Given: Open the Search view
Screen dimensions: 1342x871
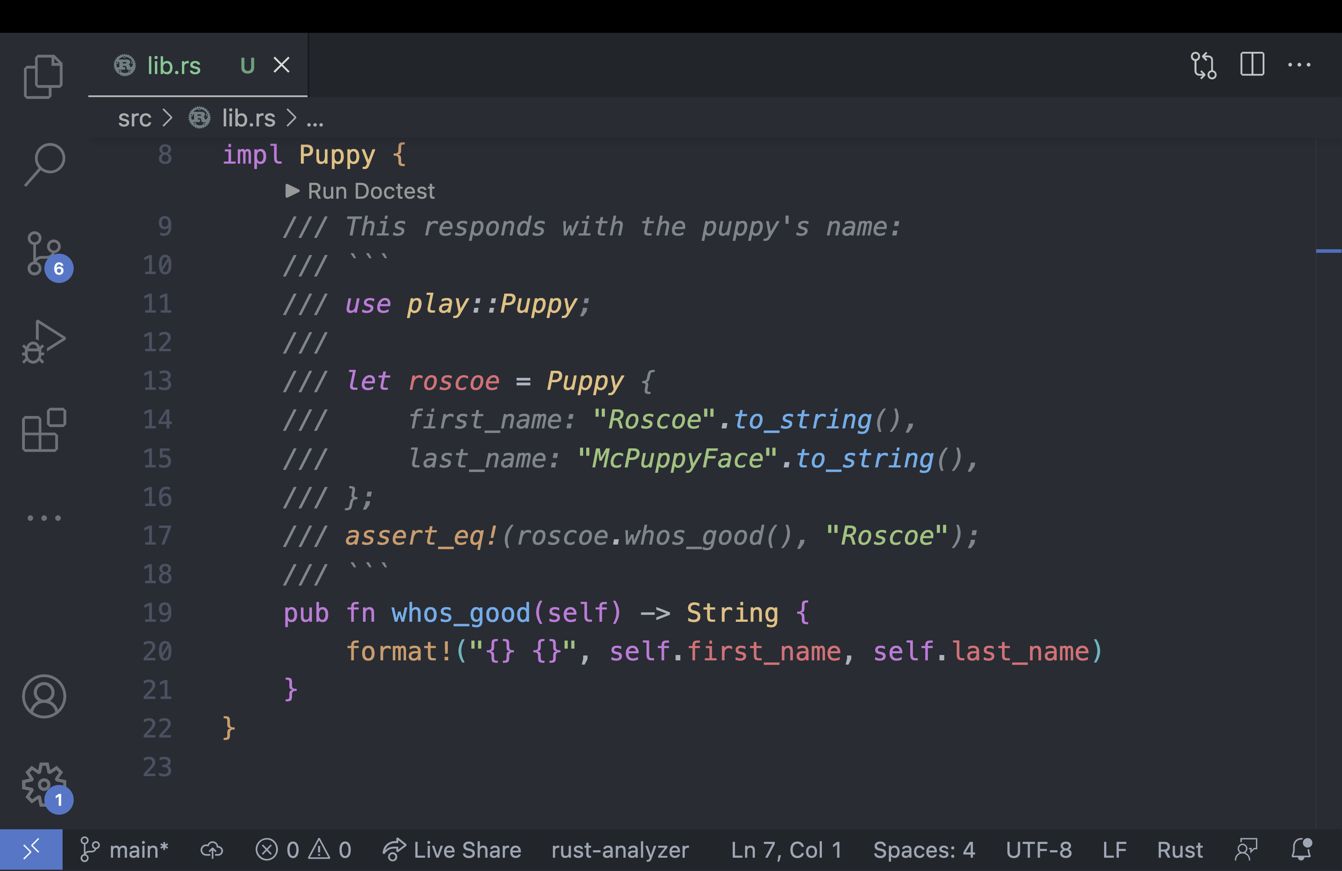Looking at the screenshot, I should [x=44, y=164].
